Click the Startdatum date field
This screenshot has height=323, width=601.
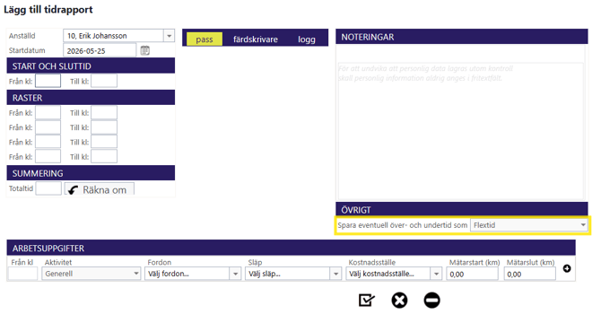point(100,50)
